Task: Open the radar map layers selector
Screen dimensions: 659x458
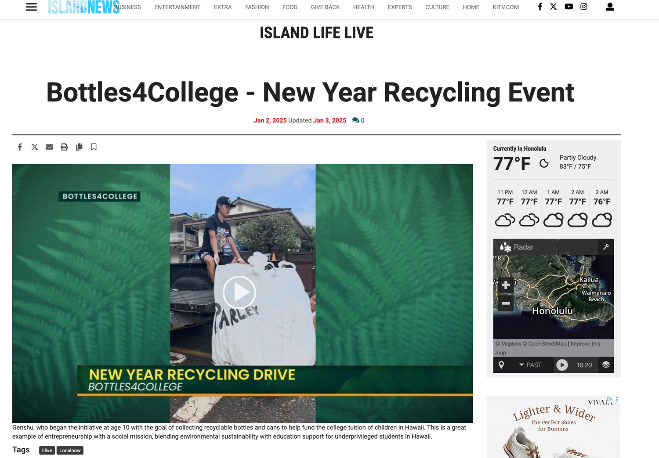Action: [606, 365]
